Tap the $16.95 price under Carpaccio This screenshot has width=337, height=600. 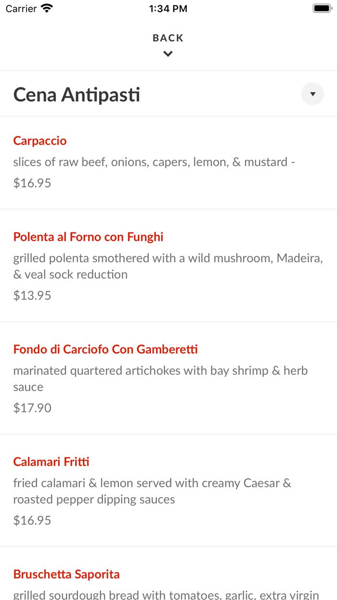pos(32,183)
